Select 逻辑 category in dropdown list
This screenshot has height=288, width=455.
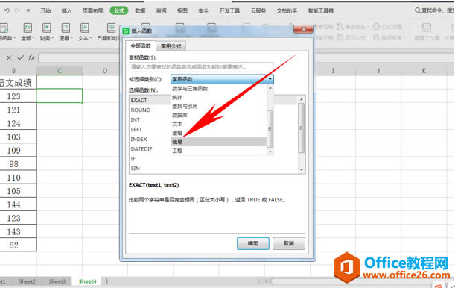[x=177, y=133]
